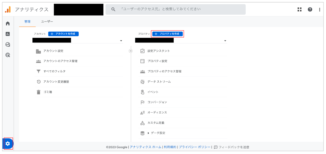This screenshot has width=326, height=154.
Task: Click the オーディエンス person list icon
Action: coord(142,113)
